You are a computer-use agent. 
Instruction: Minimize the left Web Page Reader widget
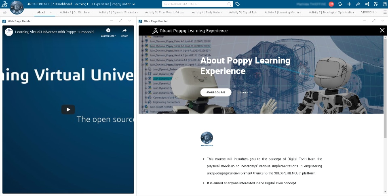coord(112,21)
